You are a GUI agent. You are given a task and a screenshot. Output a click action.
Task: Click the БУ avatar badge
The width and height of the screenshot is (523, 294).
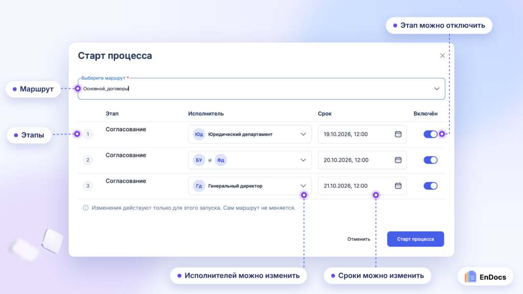coord(199,160)
